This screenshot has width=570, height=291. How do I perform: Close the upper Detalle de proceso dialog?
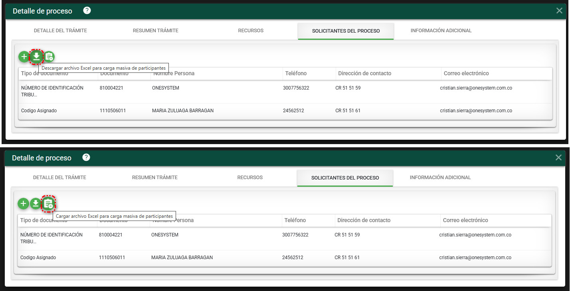pos(559,11)
